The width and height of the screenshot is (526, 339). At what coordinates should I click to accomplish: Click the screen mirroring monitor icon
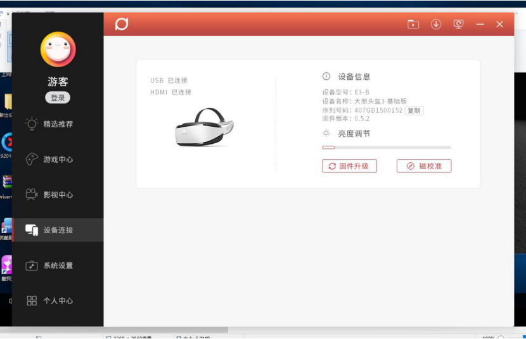click(x=458, y=24)
